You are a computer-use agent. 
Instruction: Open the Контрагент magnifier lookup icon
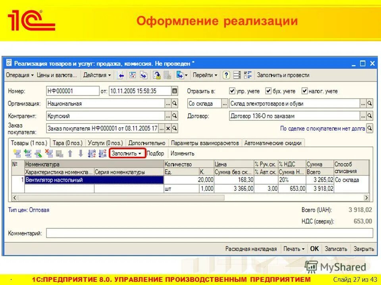pos(175,116)
